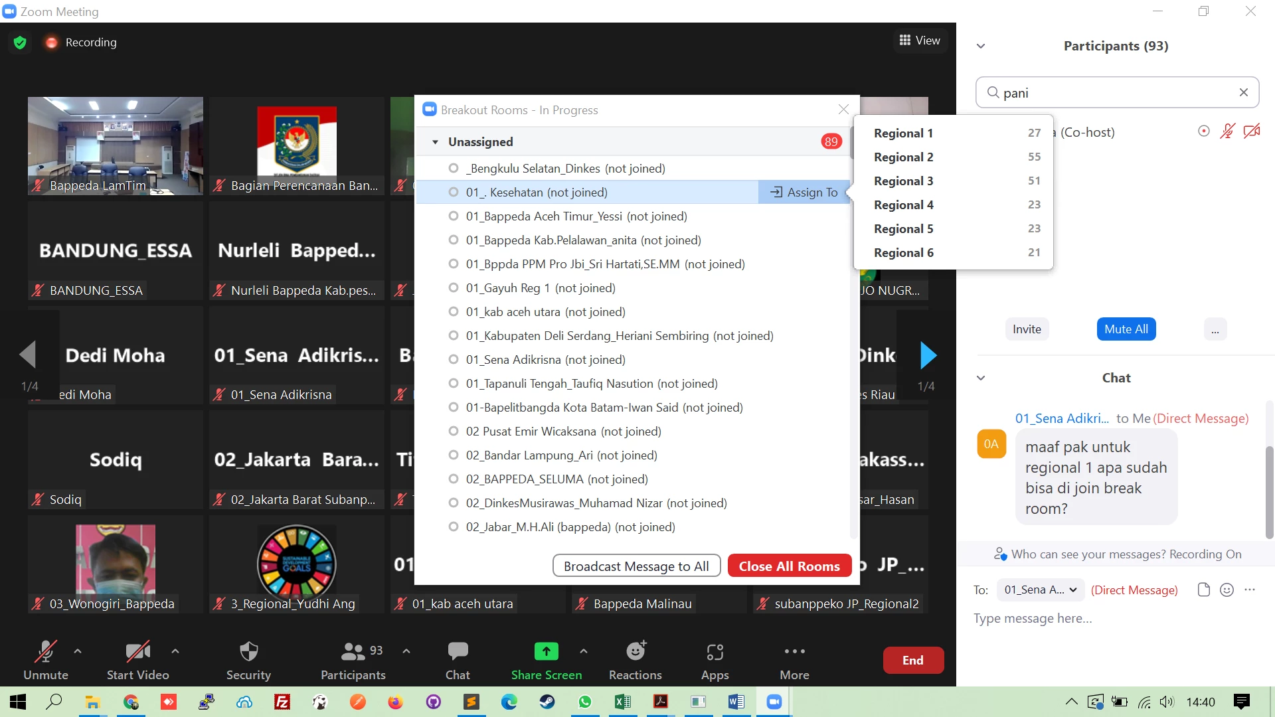The width and height of the screenshot is (1275, 717).
Task: Toggle Start Video camera button
Action: (x=137, y=651)
